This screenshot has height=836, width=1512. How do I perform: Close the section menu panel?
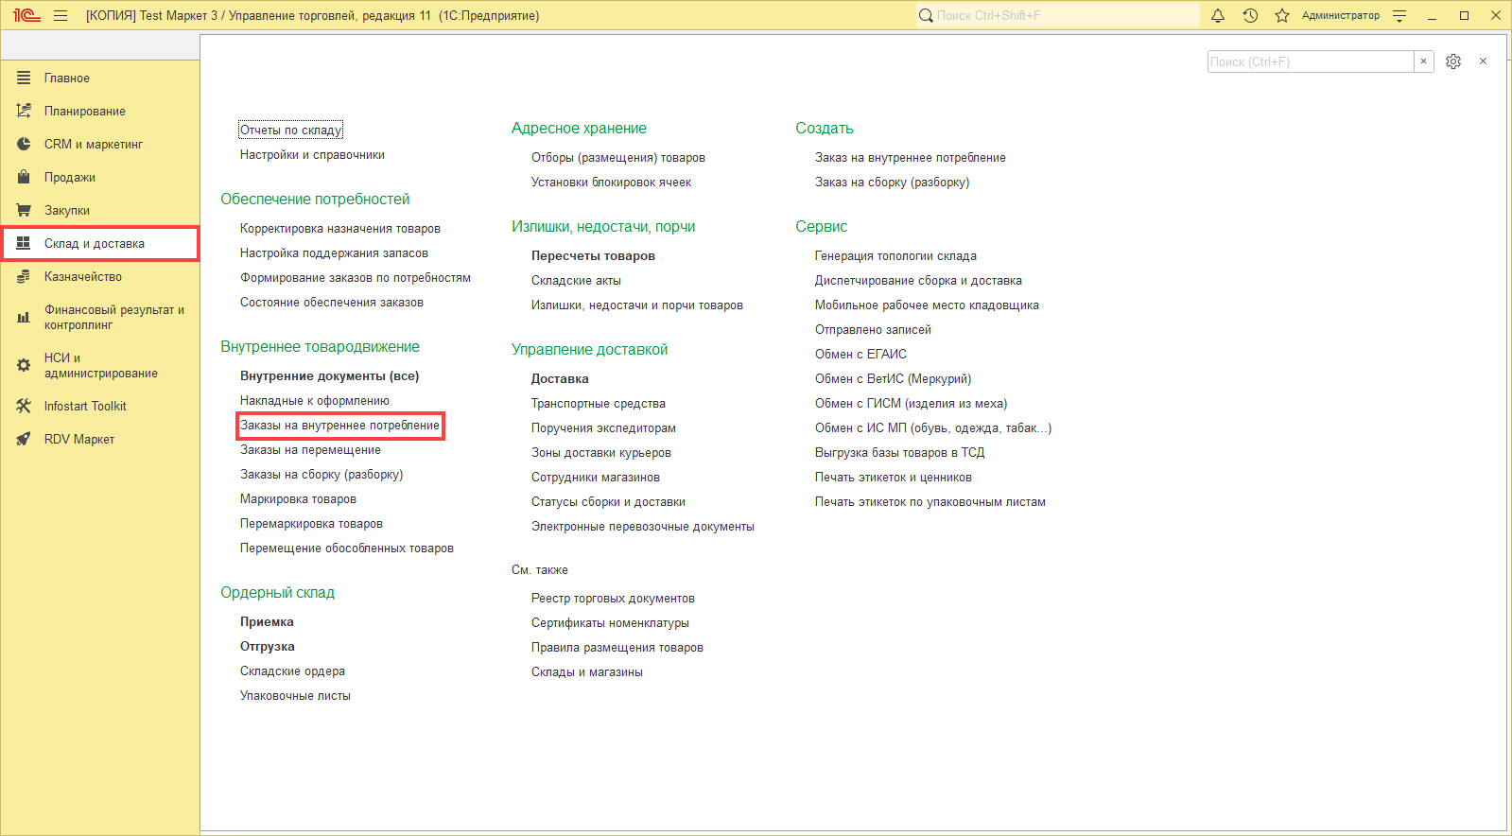1483,61
